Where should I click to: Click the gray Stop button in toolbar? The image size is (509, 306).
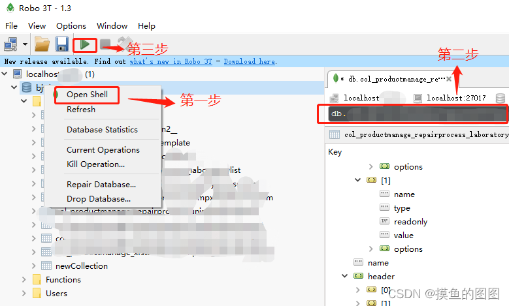click(105, 44)
